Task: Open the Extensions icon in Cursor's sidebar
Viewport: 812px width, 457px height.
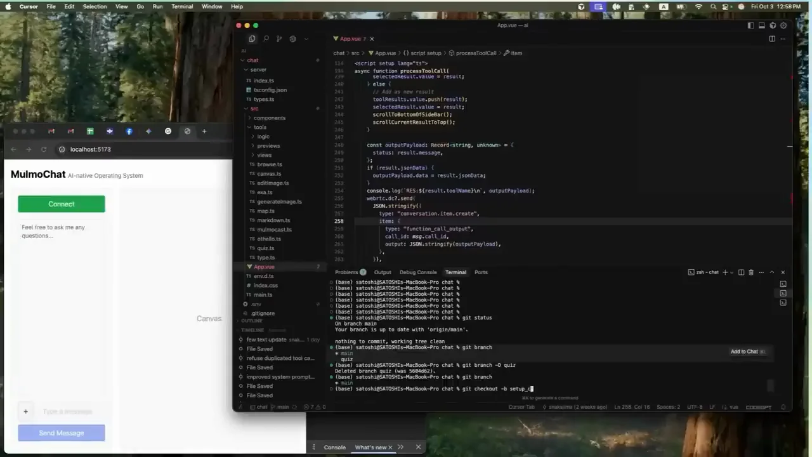Action: 292,39
